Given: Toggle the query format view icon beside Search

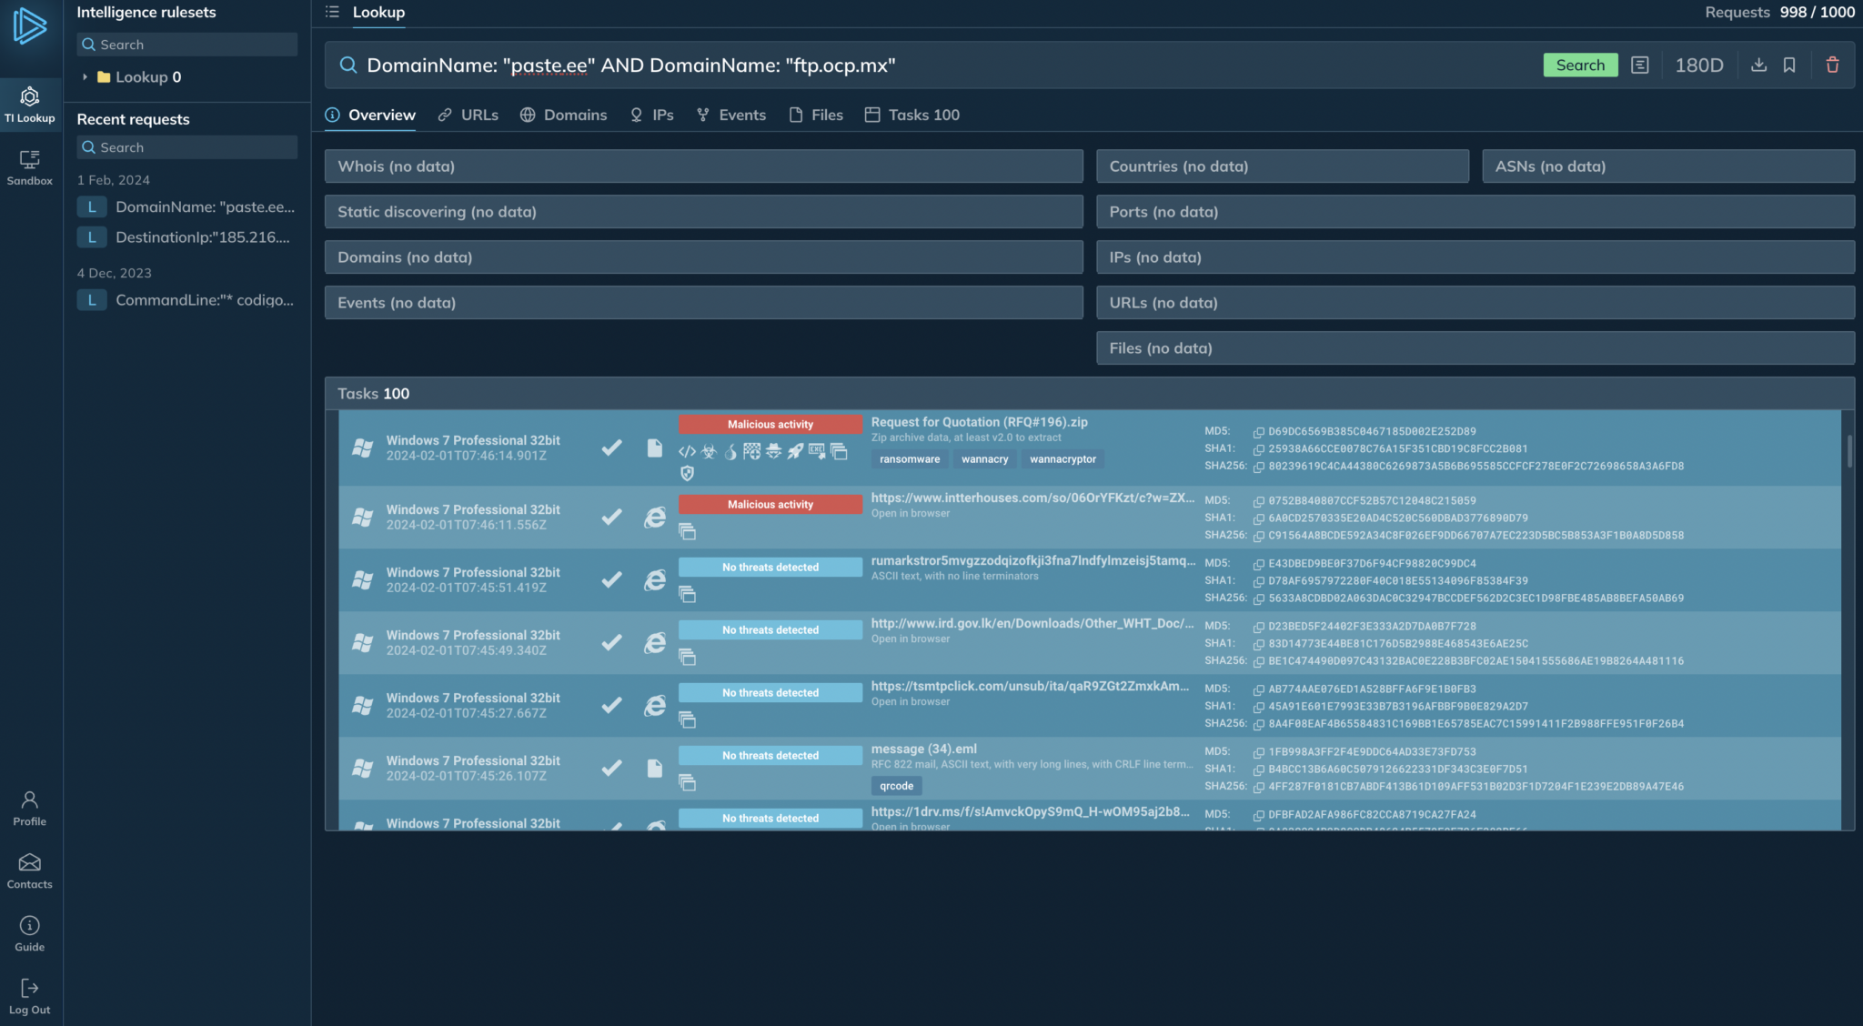Looking at the screenshot, I should [1640, 65].
